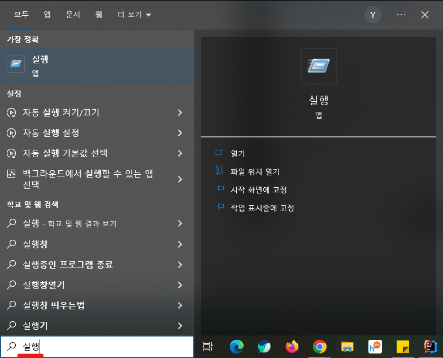The height and width of the screenshot is (358, 443).
Task: Click the search icon beside 실행중인 프로그램 종료
Action: point(11,264)
